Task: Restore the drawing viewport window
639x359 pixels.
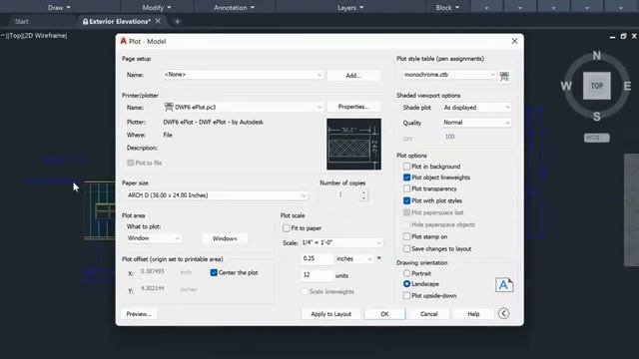Action: click(623, 36)
